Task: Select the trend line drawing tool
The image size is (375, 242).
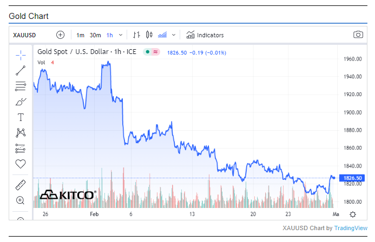Action: pyautogui.click(x=21, y=70)
